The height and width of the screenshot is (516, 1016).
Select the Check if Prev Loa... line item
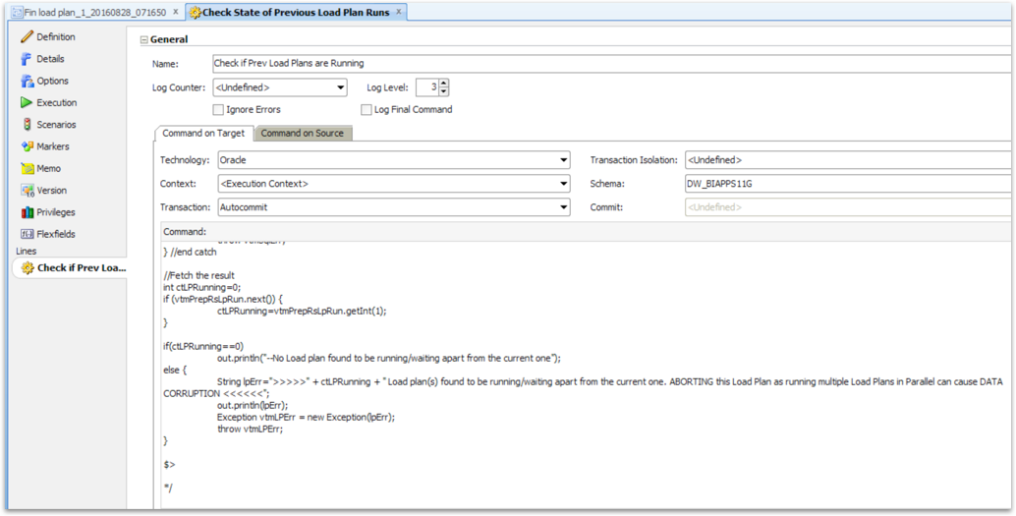[72, 267]
